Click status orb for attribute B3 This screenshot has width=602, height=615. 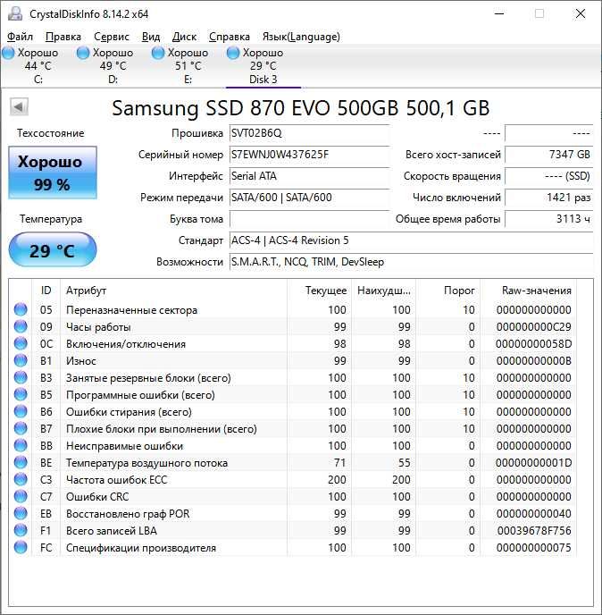point(21,377)
